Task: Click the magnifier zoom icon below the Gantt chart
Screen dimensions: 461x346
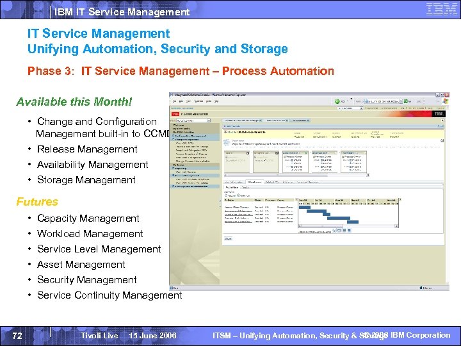Action: coord(335,231)
